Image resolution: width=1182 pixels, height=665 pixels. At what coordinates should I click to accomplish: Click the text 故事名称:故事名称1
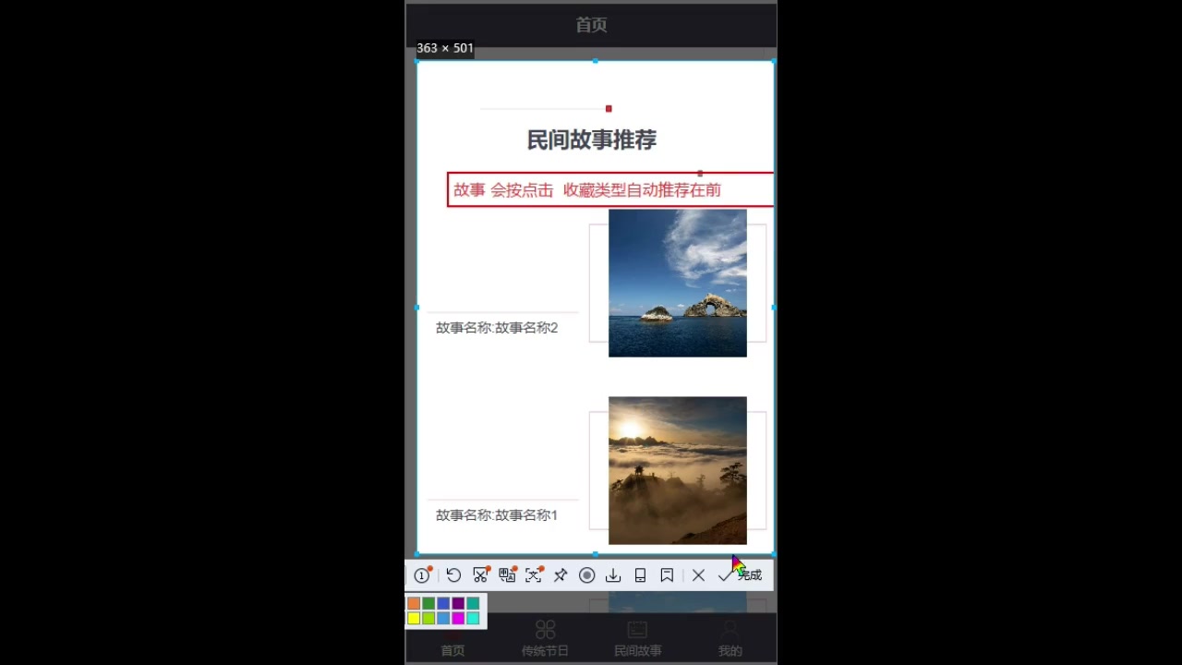[497, 515]
